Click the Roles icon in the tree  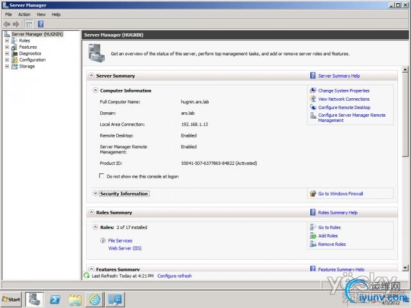pyautogui.click(x=15, y=40)
